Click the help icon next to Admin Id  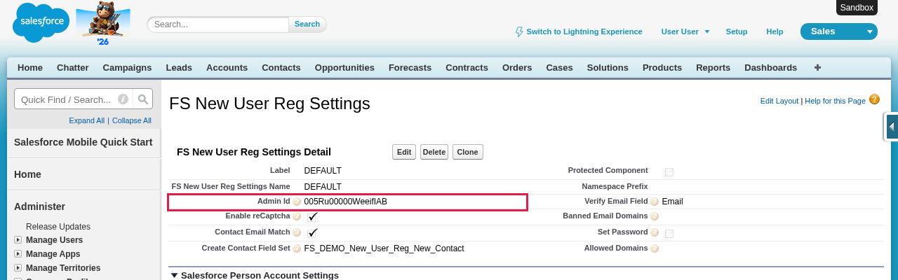[297, 202]
